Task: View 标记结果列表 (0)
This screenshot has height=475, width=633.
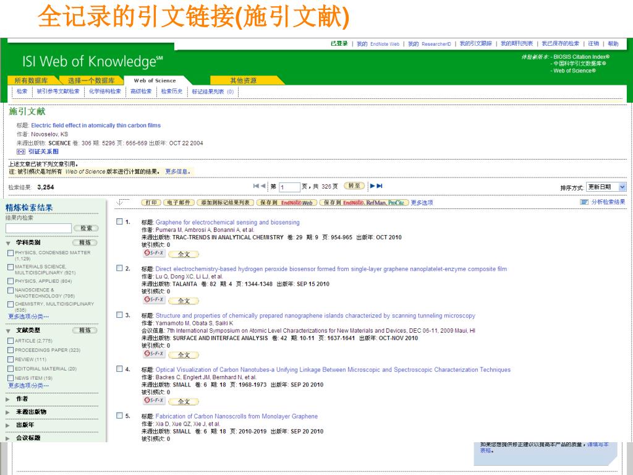Action: coord(213,92)
